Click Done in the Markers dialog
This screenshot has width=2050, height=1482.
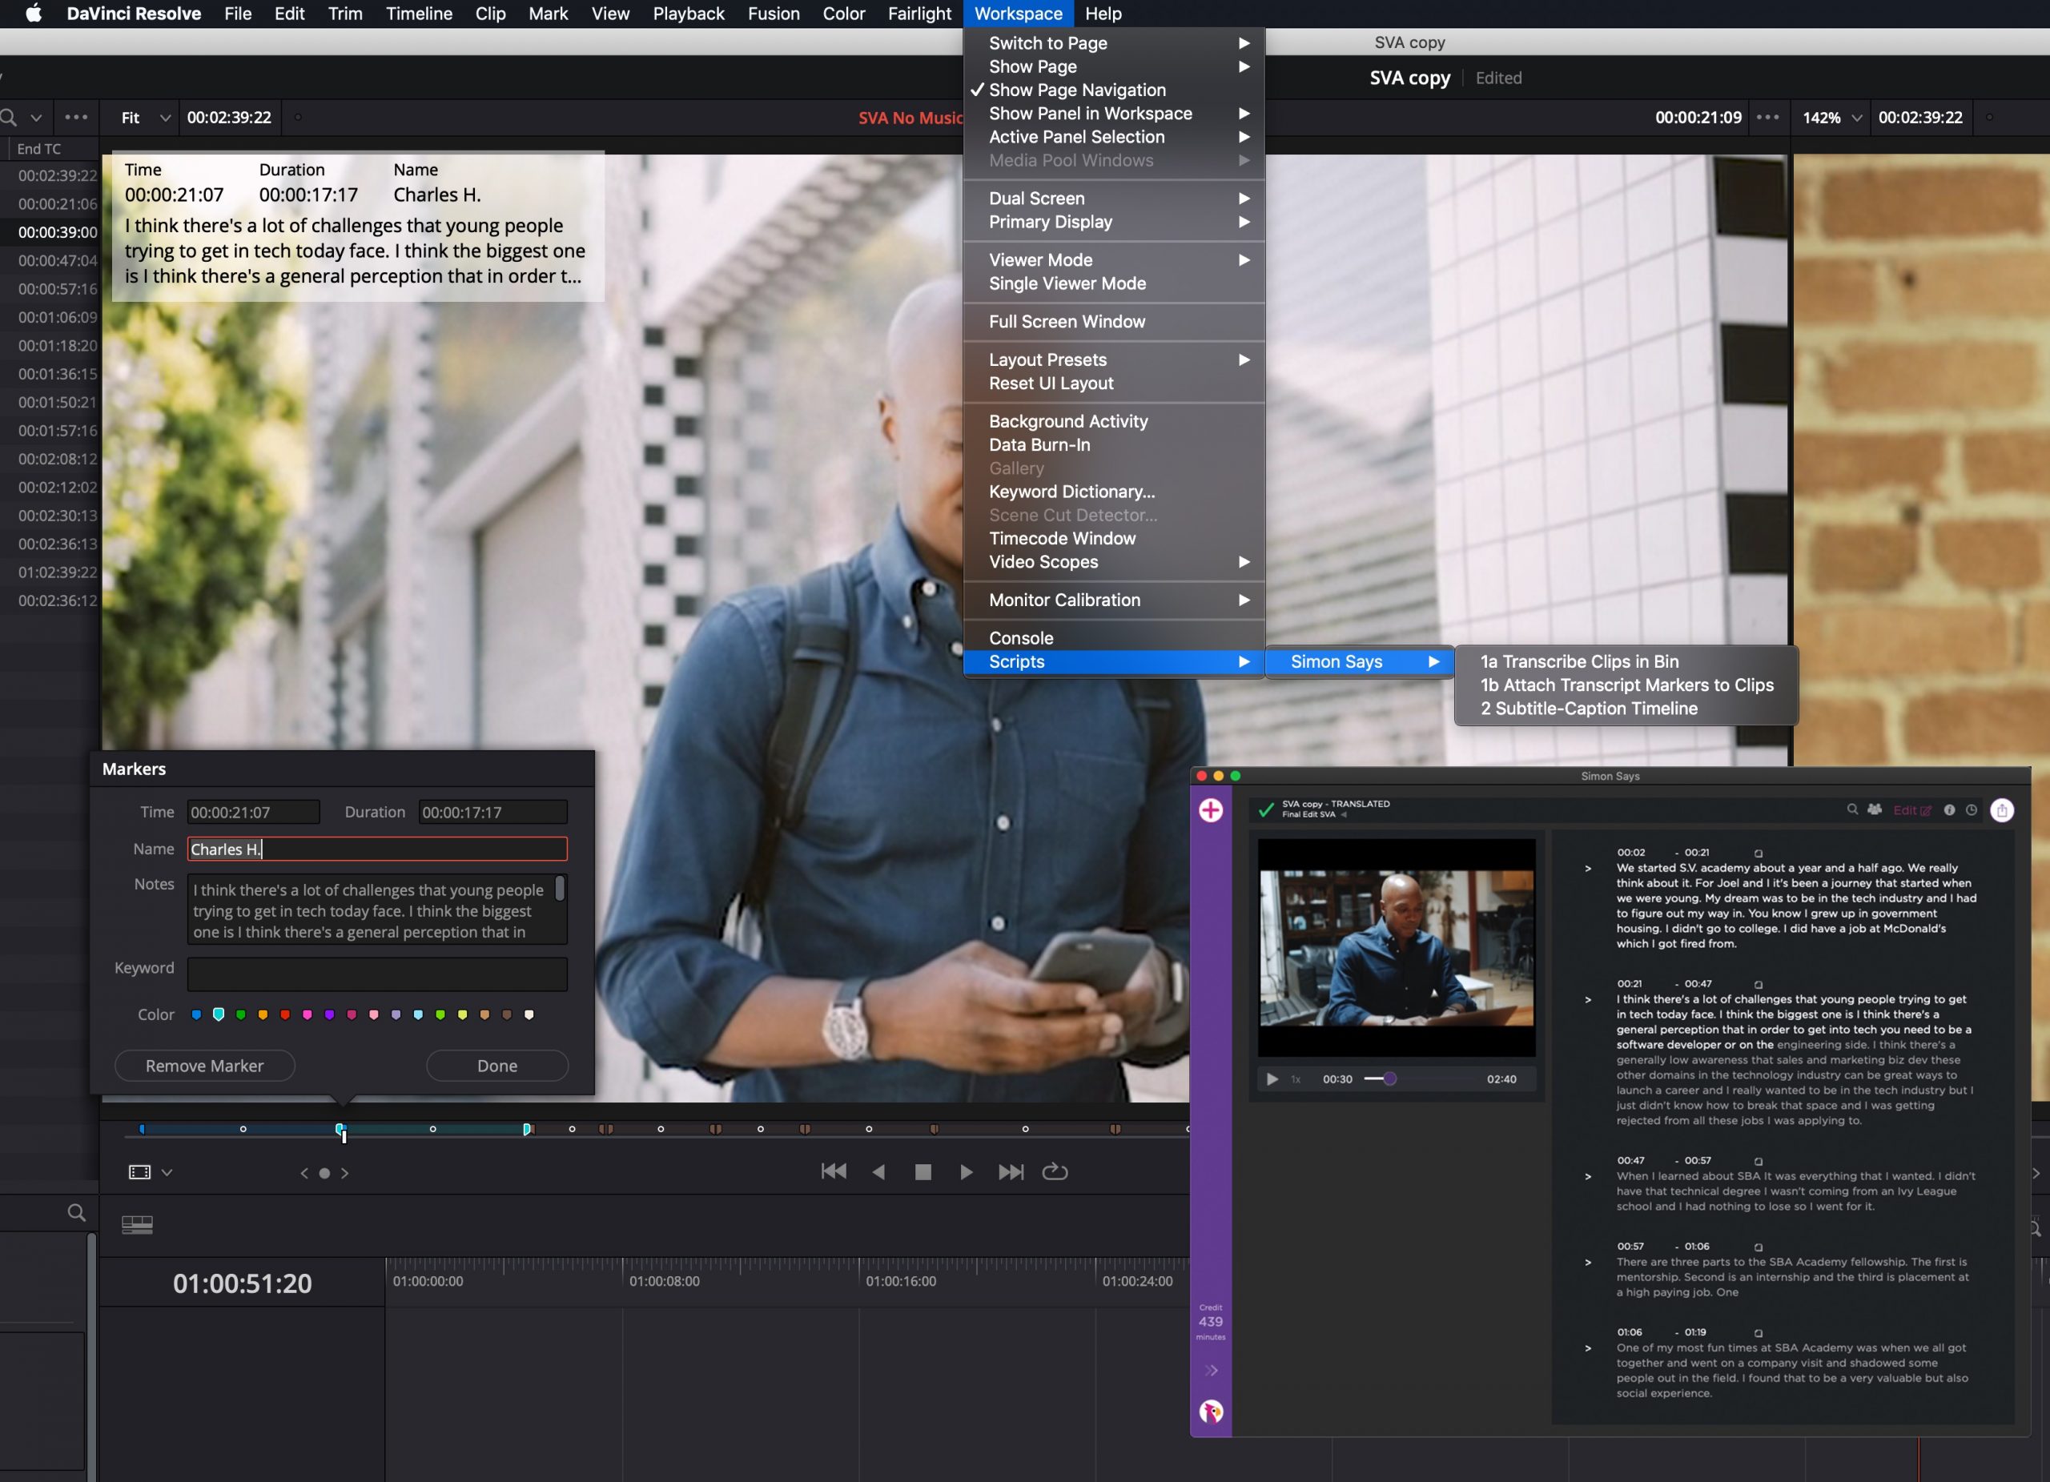(496, 1066)
